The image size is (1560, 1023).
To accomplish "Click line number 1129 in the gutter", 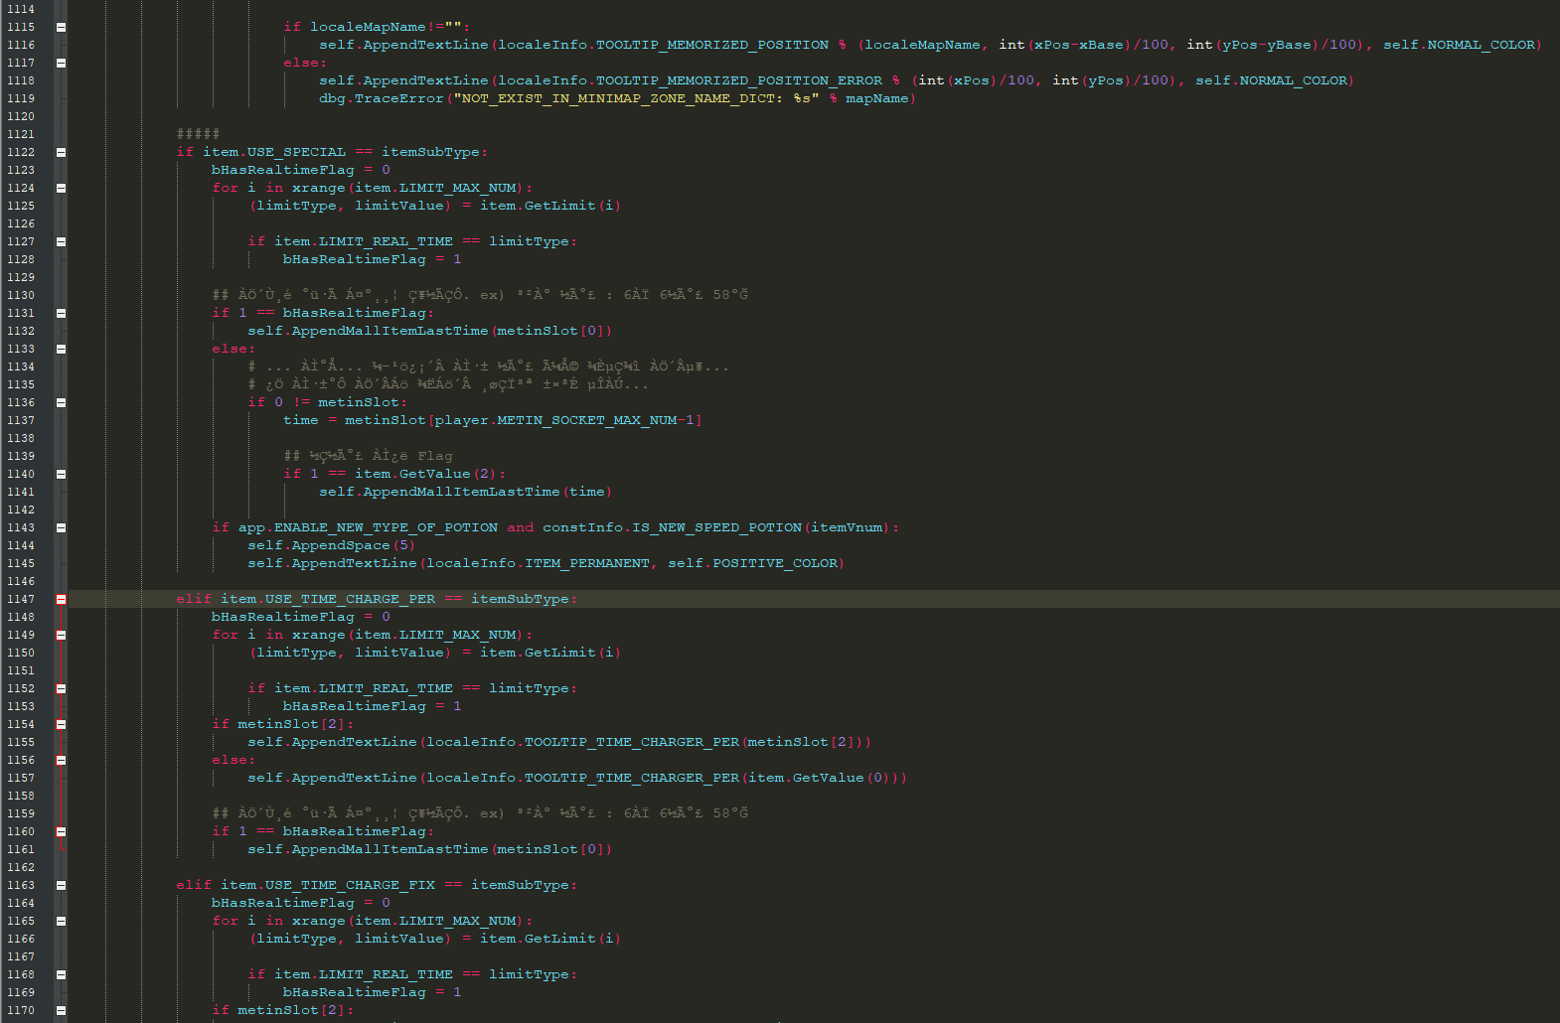I will [x=21, y=277].
